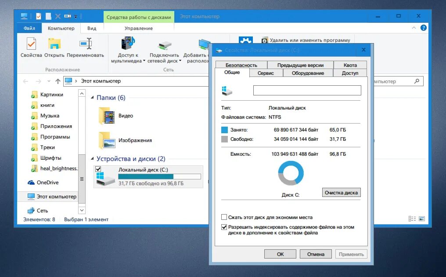The height and width of the screenshot is (277, 446).
Task: Click the gray Свободно color swatch
Action: click(x=224, y=139)
